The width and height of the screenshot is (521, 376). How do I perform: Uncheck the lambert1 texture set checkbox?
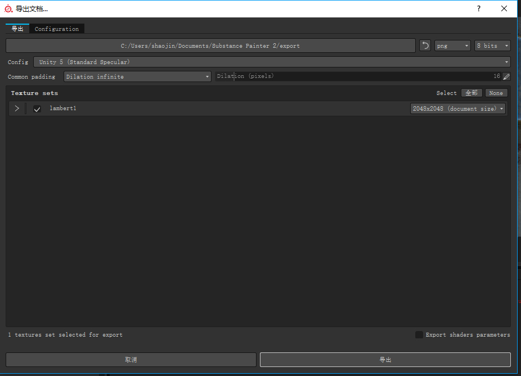click(x=37, y=109)
